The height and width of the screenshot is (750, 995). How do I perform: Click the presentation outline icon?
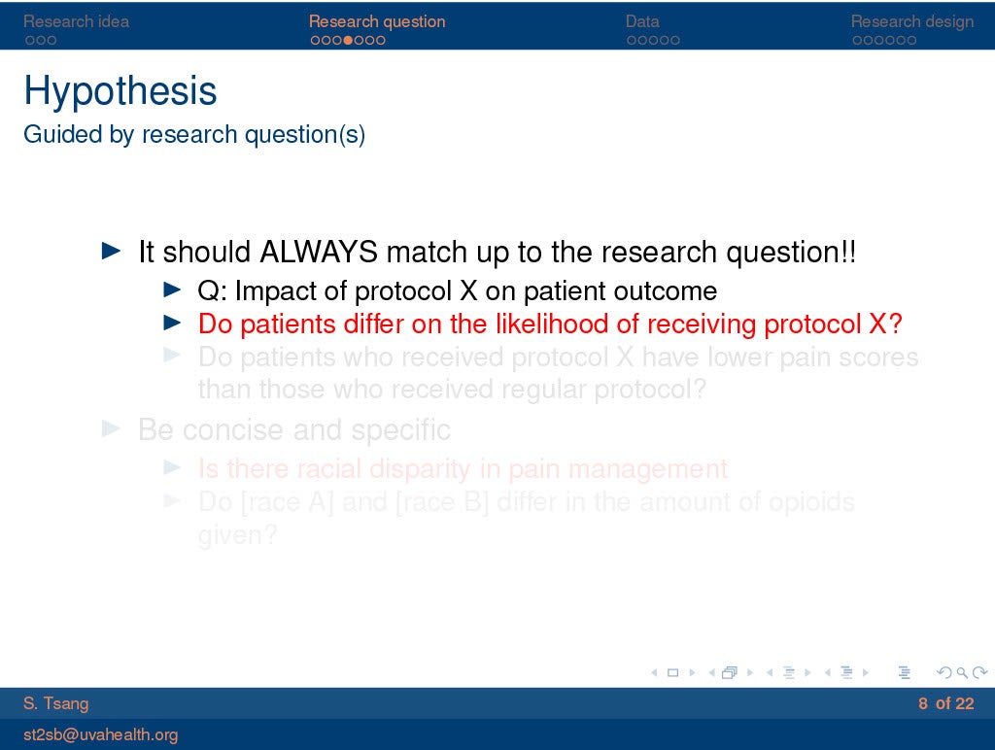click(905, 672)
